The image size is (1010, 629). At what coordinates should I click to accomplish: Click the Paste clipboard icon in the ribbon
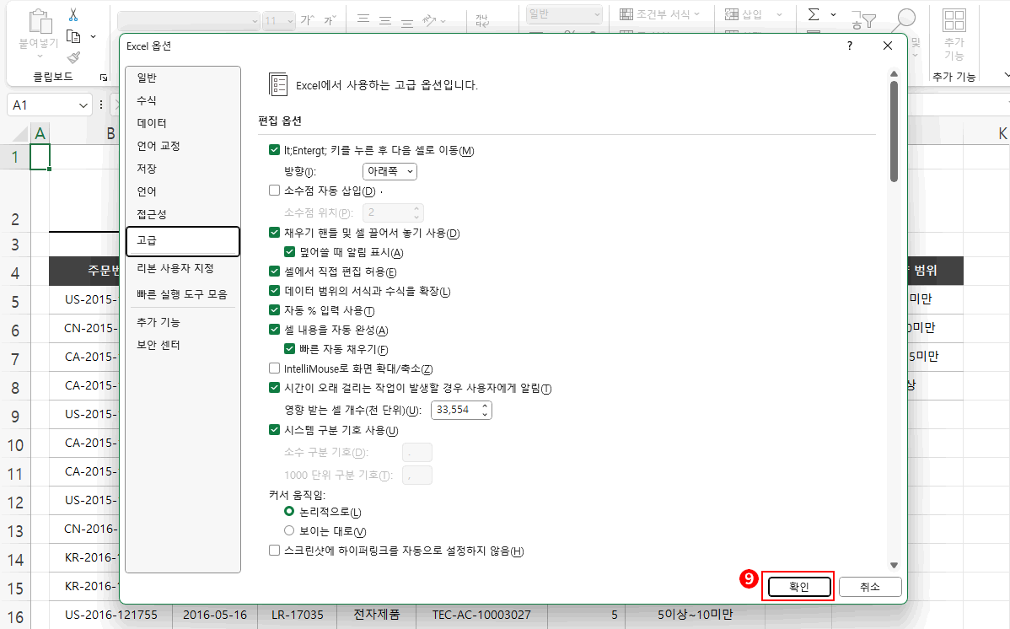tap(40, 21)
